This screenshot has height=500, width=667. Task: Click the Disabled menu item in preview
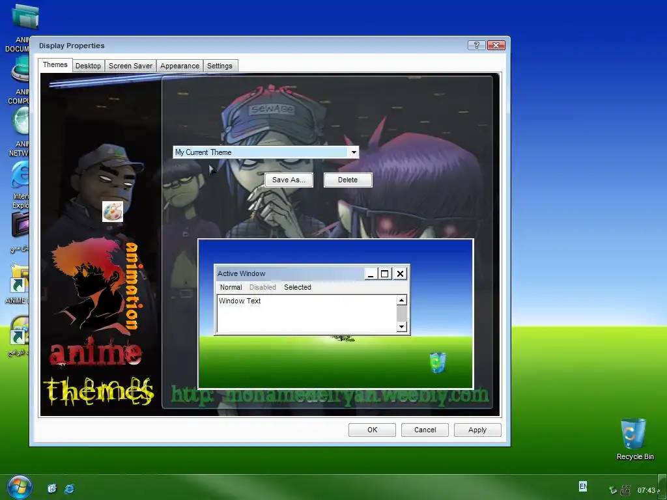[263, 287]
